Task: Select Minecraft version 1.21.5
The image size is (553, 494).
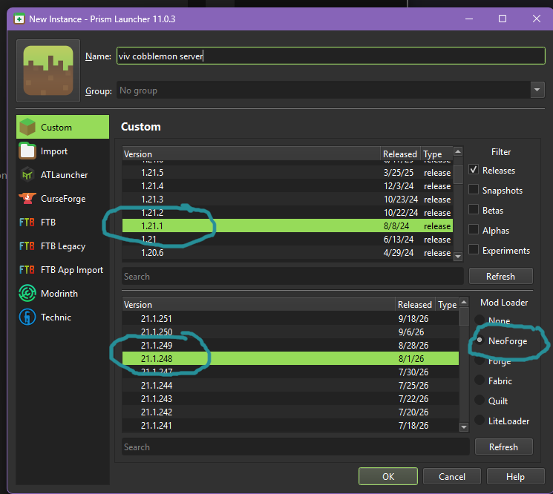Action: point(287,173)
